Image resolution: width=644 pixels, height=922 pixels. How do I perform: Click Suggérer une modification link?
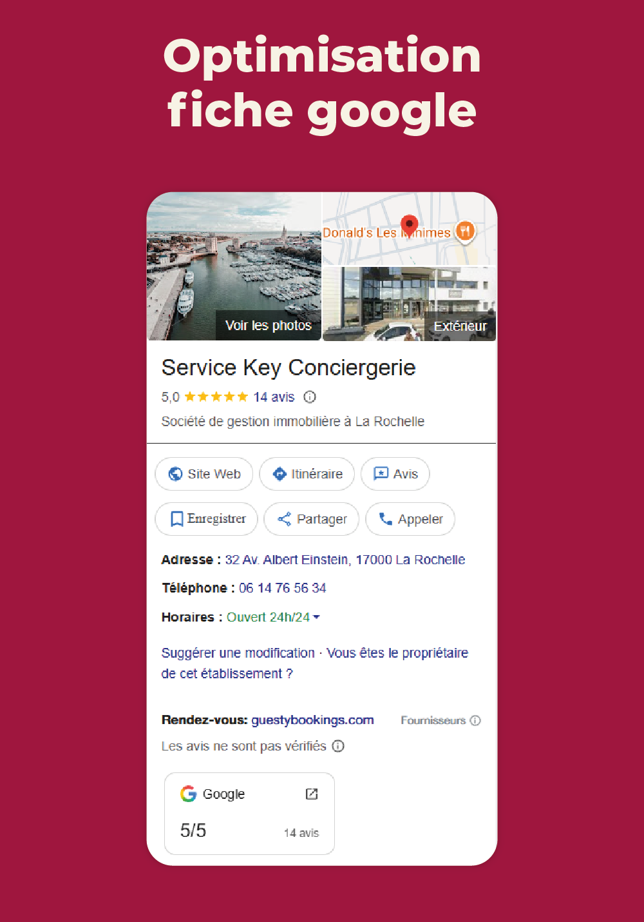pos(238,653)
